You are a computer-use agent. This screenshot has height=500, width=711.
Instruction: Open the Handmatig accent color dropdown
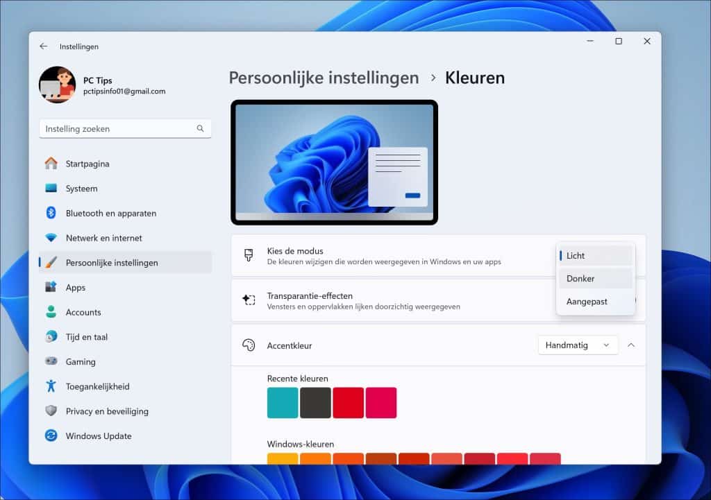pyautogui.click(x=578, y=345)
